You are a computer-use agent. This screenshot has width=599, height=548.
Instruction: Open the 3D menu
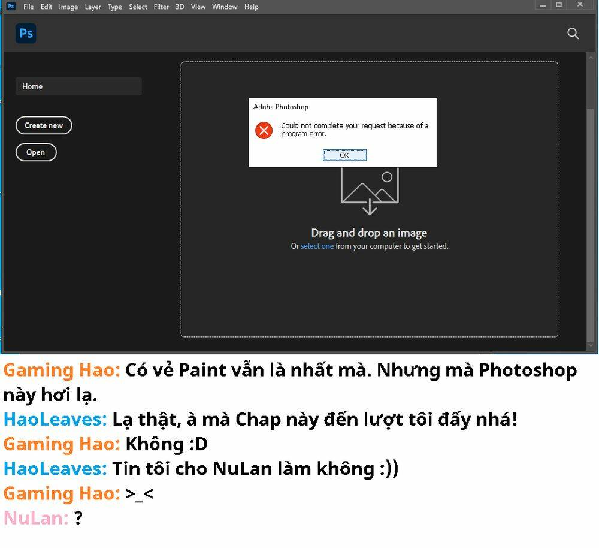[180, 7]
